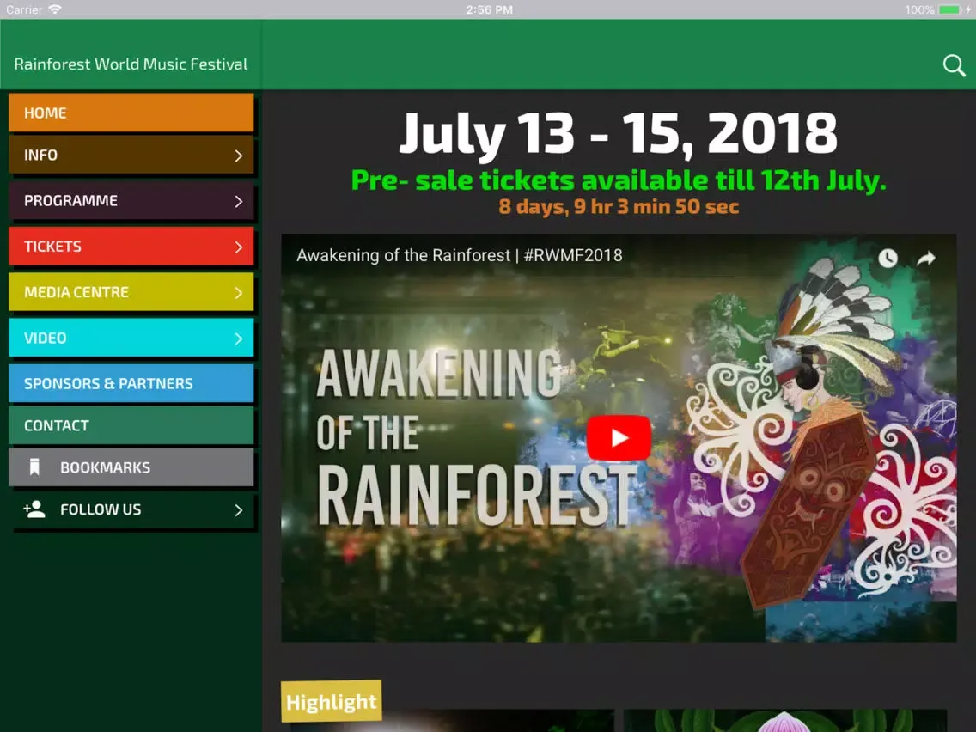Tap the Carrier label in status bar

click(x=24, y=9)
